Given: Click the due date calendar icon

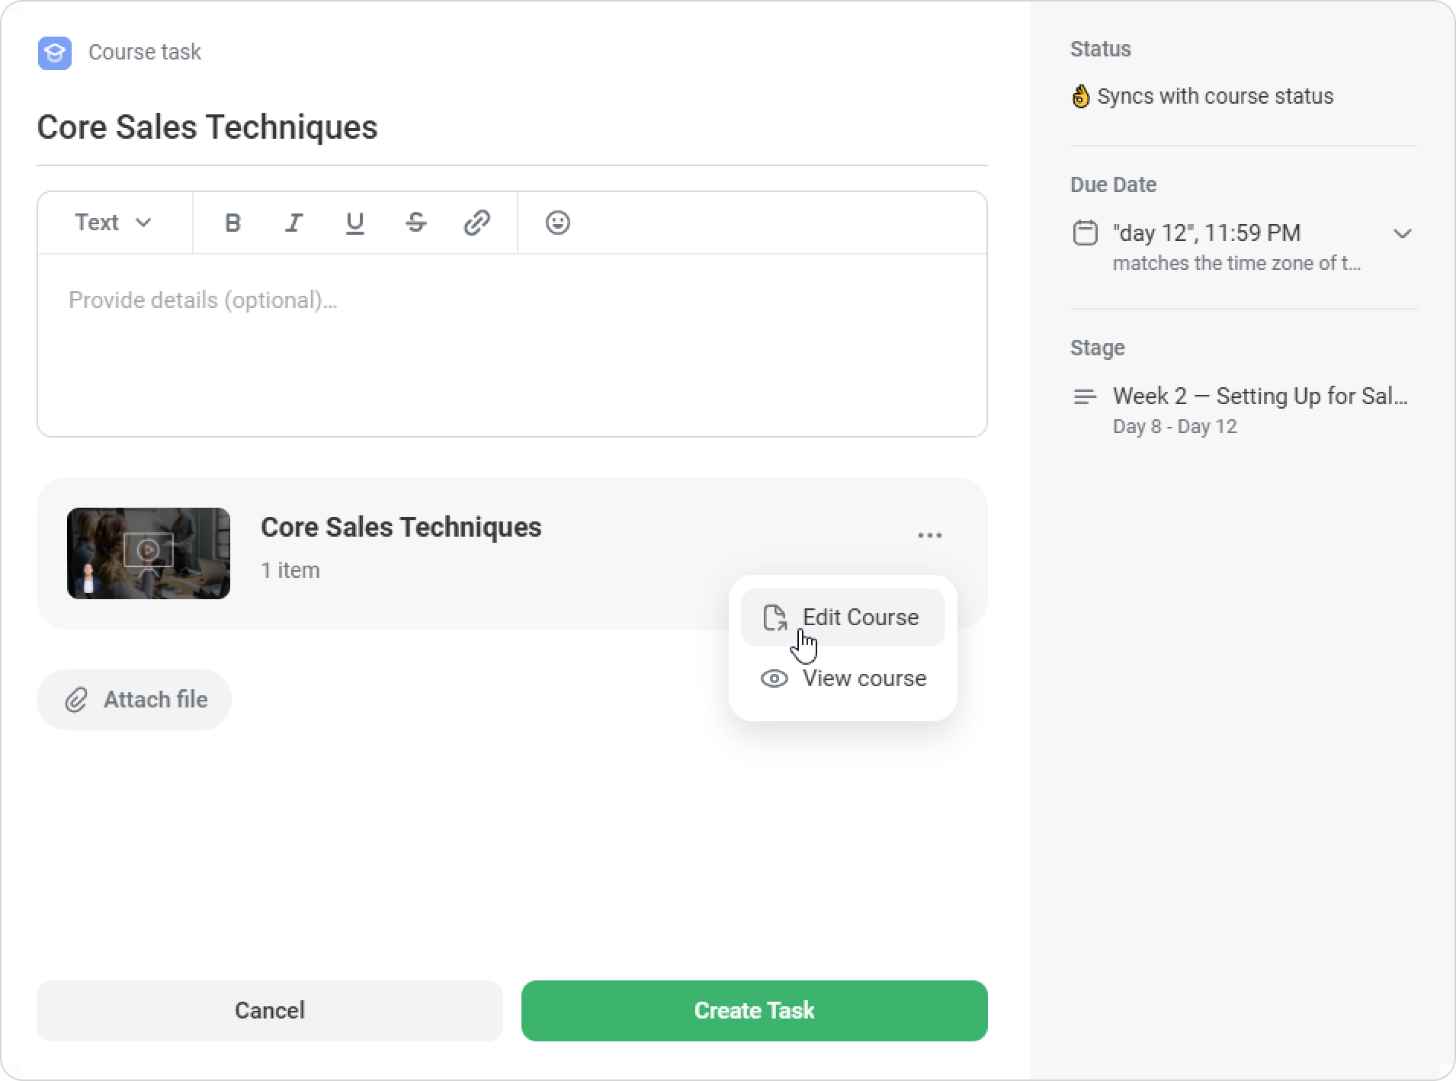Looking at the screenshot, I should coord(1085,233).
